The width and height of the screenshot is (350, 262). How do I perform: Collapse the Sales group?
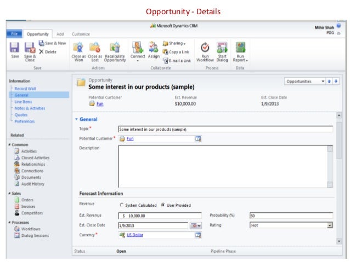[x=9, y=193]
